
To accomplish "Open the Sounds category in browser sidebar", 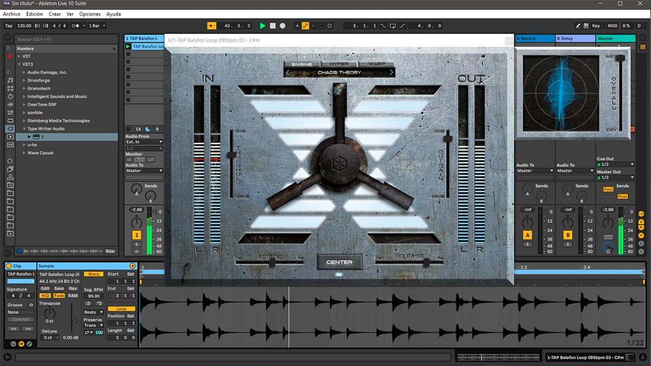I will click(x=10, y=80).
